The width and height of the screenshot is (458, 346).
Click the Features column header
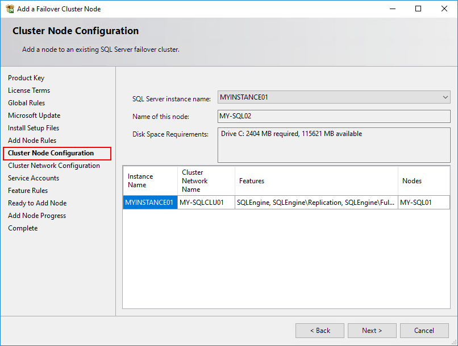point(317,181)
